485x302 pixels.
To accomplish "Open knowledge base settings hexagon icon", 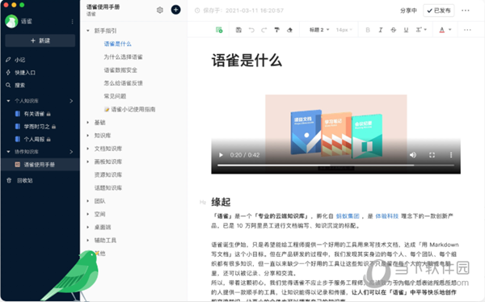I will pos(160,10).
